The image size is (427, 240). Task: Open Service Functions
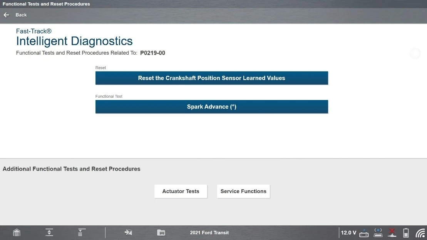tap(243, 191)
